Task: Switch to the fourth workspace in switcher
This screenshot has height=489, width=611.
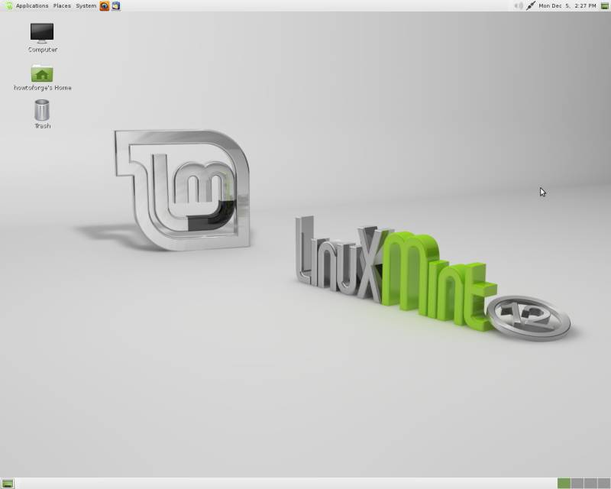Action: pyautogui.click(x=603, y=484)
